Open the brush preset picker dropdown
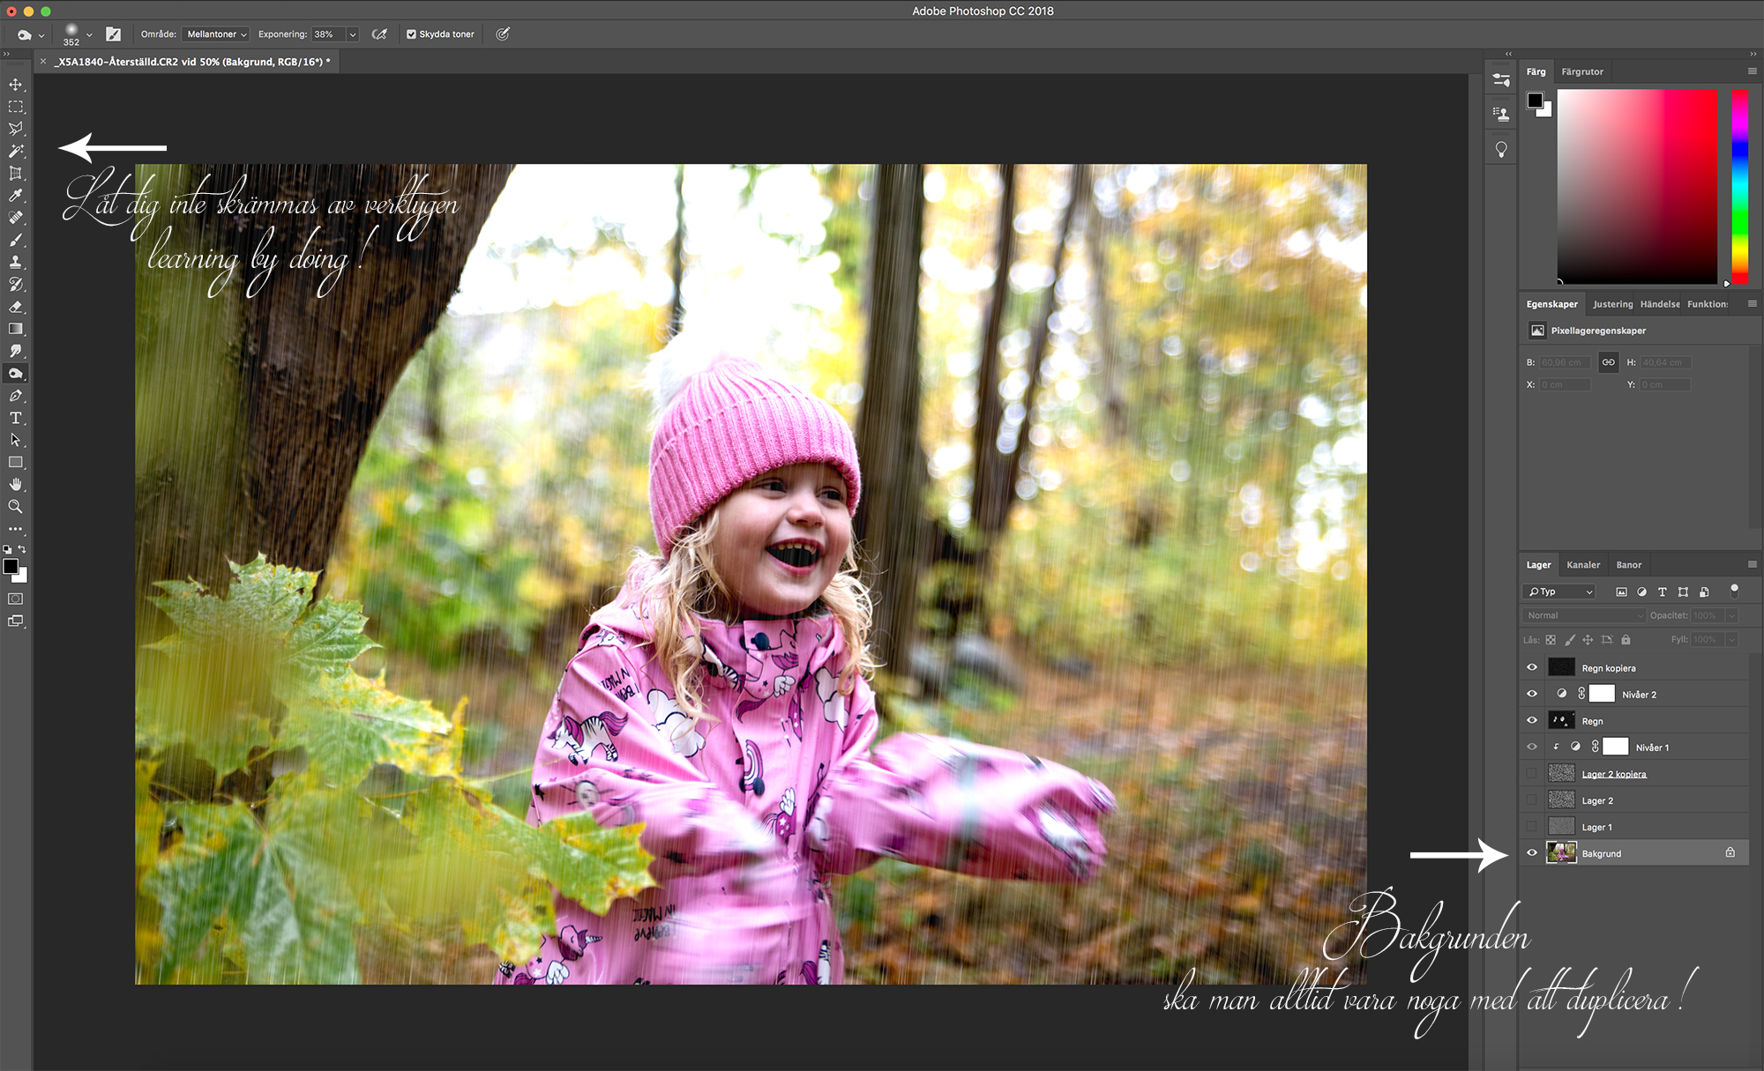This screenshot has height=1071, width=1764. pyautogui.click(x=89, y=35)
